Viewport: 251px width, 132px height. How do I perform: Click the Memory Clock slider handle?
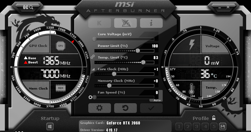coord(109,85)
